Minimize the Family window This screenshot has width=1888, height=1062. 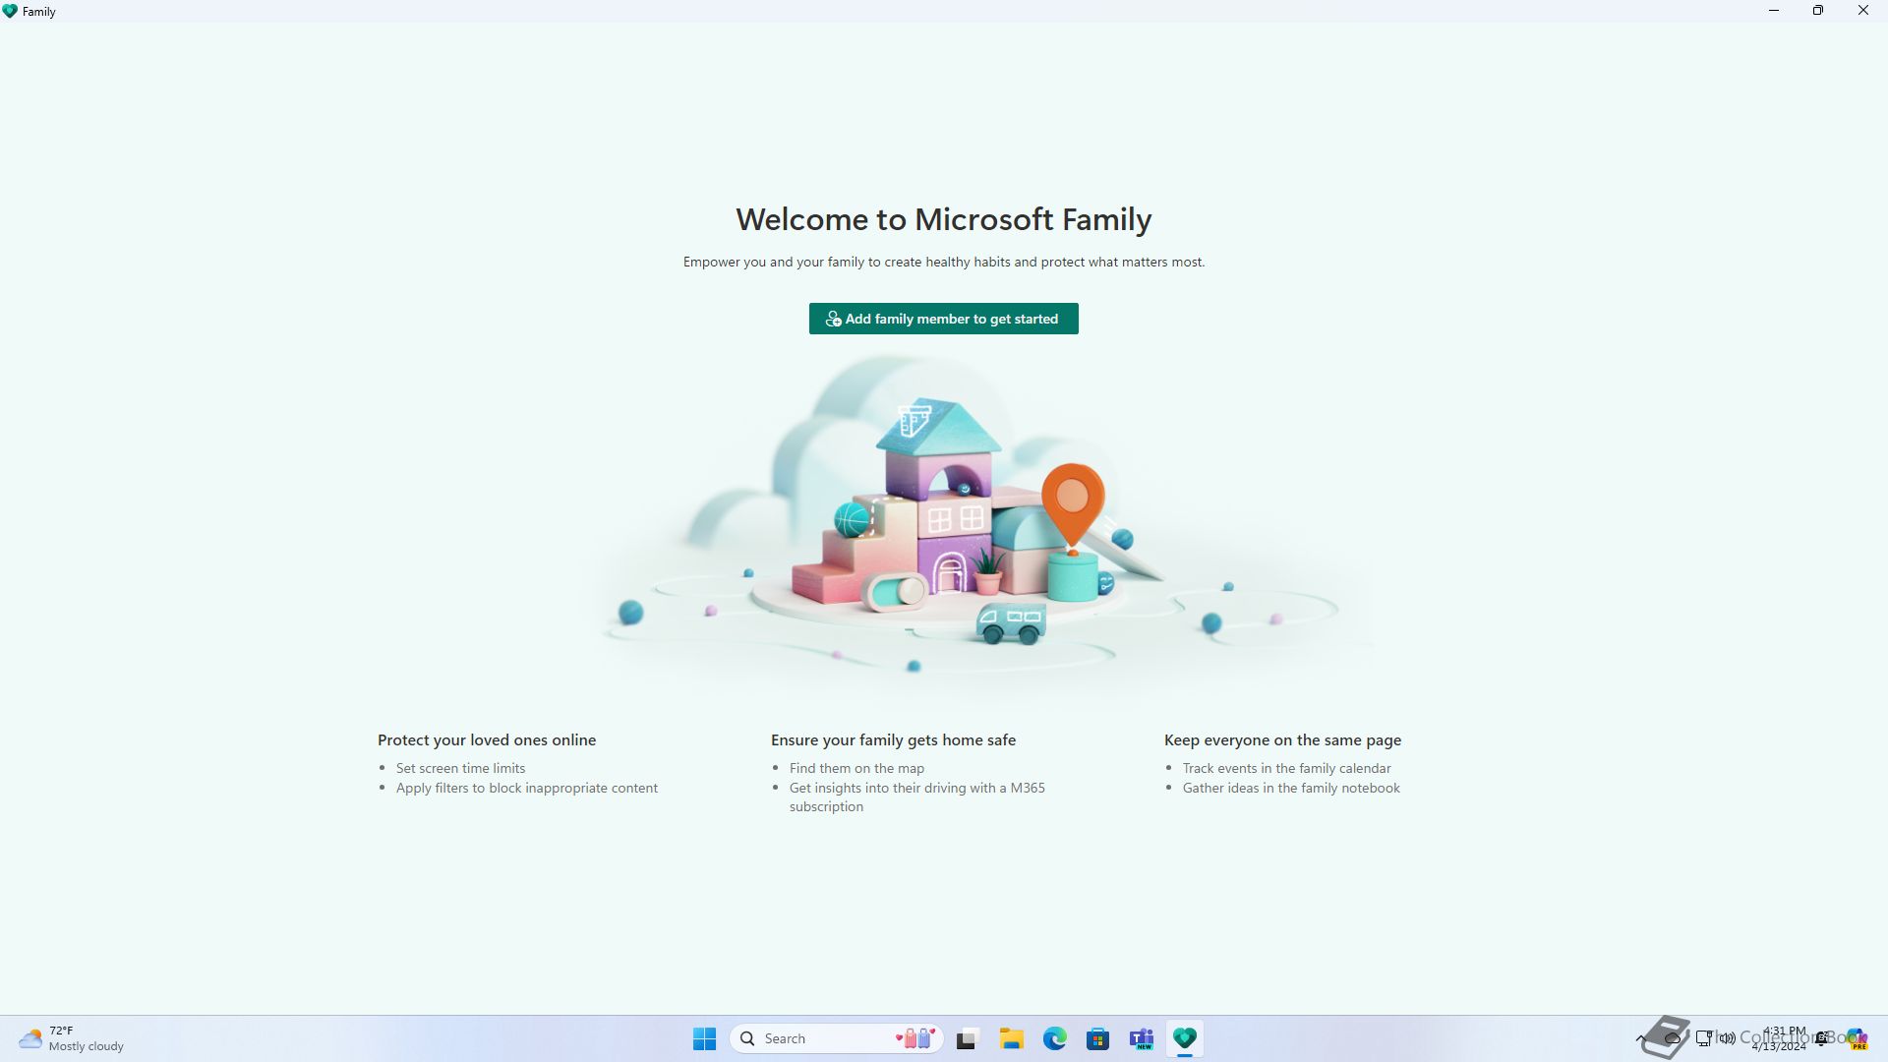pos(1774,11)
